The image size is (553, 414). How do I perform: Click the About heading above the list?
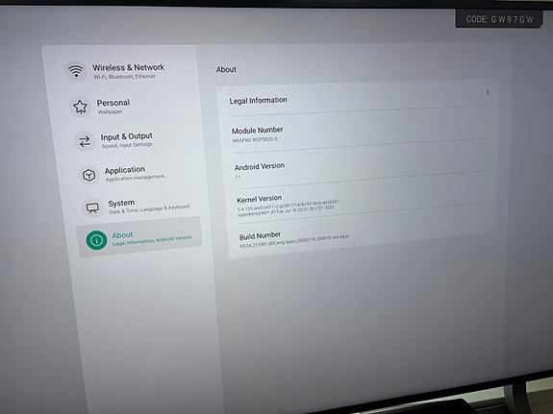pos(226,69)
